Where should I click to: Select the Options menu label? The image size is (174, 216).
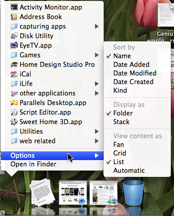(22, 156)
